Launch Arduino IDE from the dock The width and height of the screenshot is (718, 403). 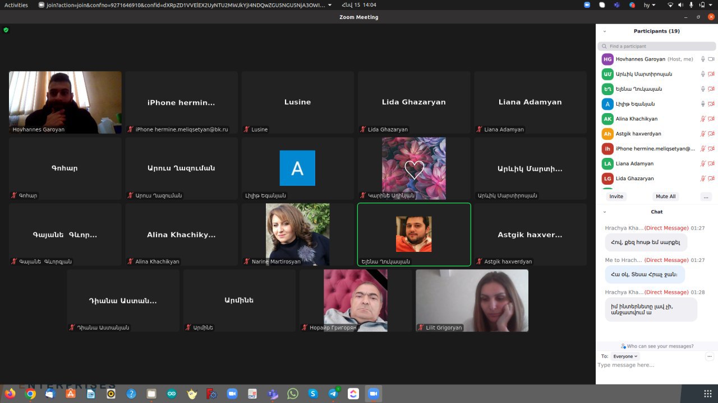coord(172,393)
